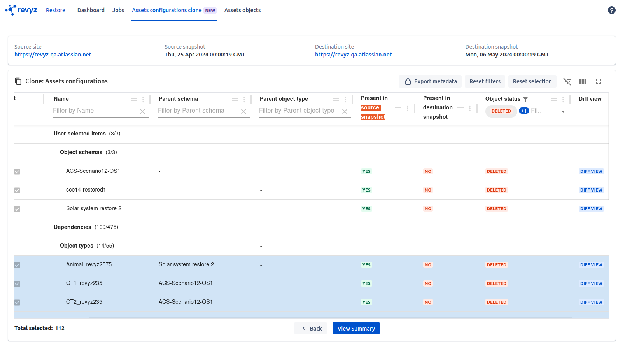625x350 pixels.
Task: Click Present in destination snapshot drag handle
Action: (460, 108)
